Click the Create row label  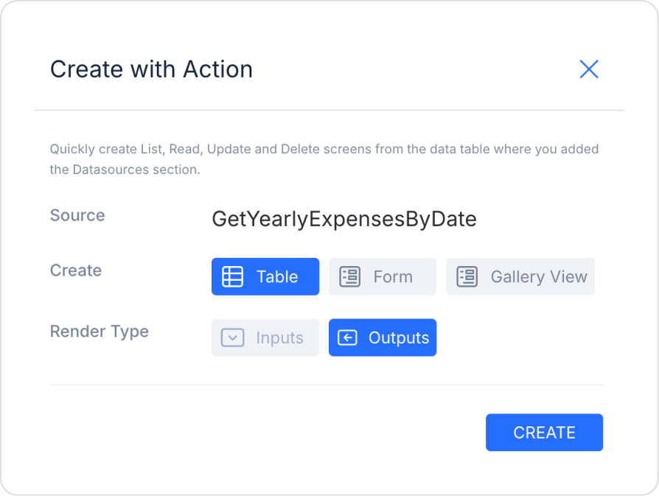pos(76,270)
